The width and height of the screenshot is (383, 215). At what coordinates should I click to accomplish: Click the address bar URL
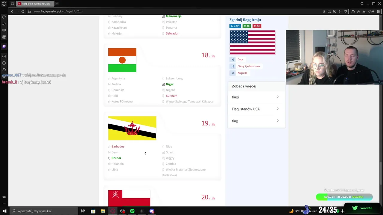click(x=58, y=11)
